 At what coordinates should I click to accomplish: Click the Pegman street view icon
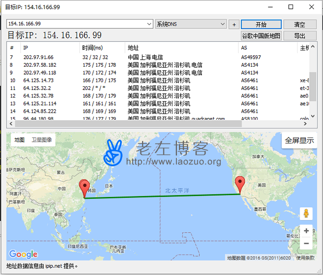(306, 214)
